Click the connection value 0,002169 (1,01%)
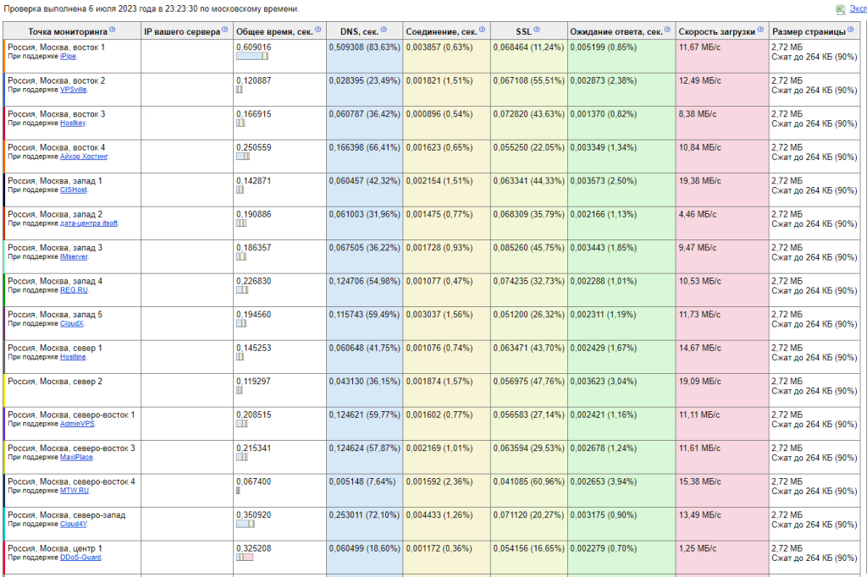The width and height of the screenshot is (867, 577). 439,448
